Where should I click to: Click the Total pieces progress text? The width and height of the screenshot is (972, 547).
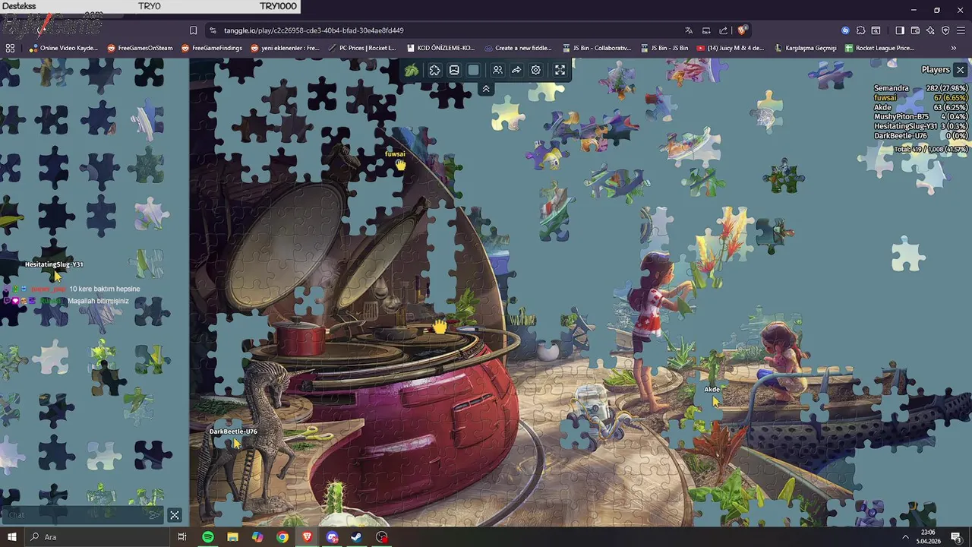931,150
